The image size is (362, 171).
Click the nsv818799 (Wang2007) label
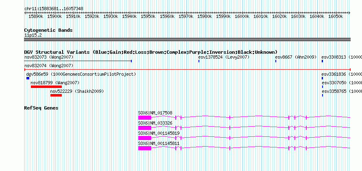pyautogui.click(x=55, y=83)
